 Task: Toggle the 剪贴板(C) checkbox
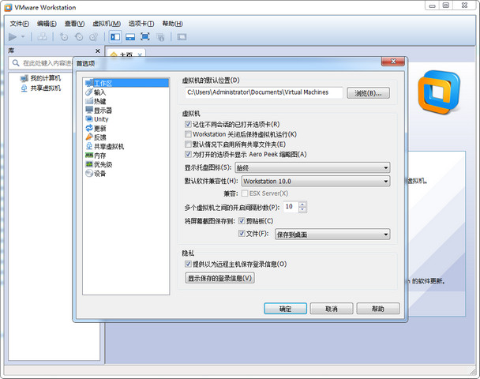(x=242, y=221)
